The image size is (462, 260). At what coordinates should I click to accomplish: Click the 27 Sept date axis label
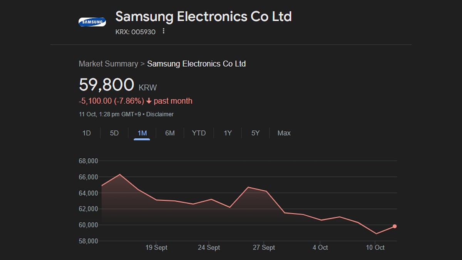[264, 248]
